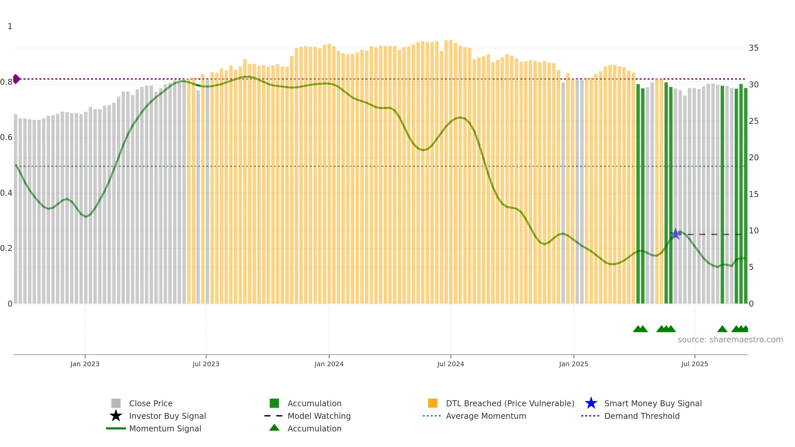The image size is (795, 447).
Task: Click the blue star legend icon
Action: coord(591,403)
